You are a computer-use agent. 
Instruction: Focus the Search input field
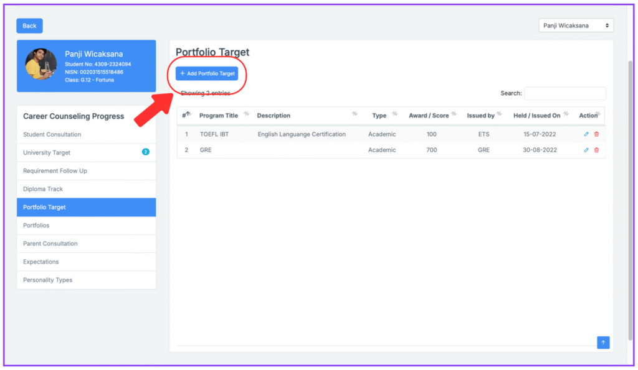[x=564, y=93]
